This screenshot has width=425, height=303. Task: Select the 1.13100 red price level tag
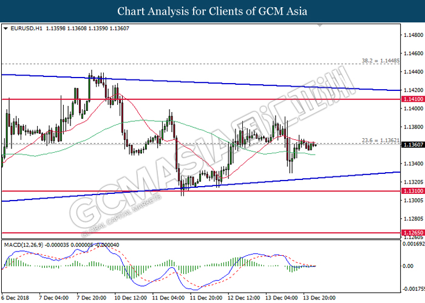click(x=413, y=191)
